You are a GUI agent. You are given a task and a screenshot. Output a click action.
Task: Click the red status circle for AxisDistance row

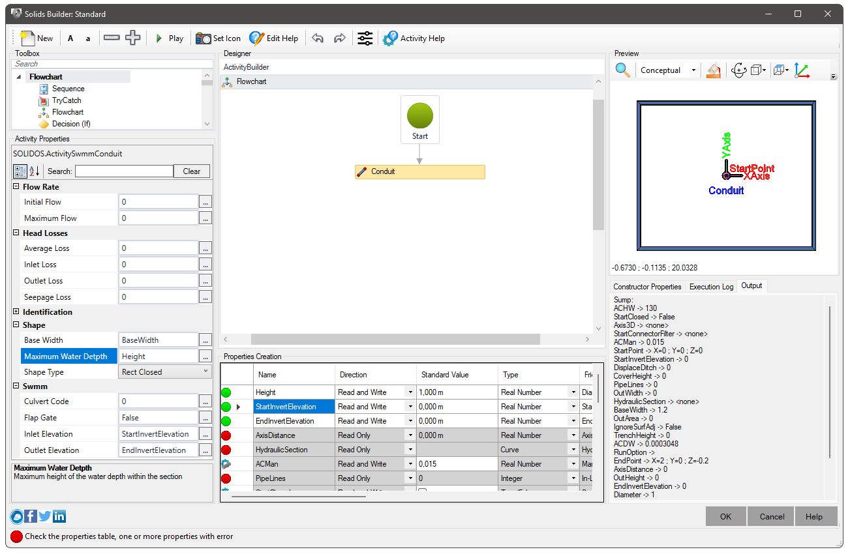(x=226, y=435)
